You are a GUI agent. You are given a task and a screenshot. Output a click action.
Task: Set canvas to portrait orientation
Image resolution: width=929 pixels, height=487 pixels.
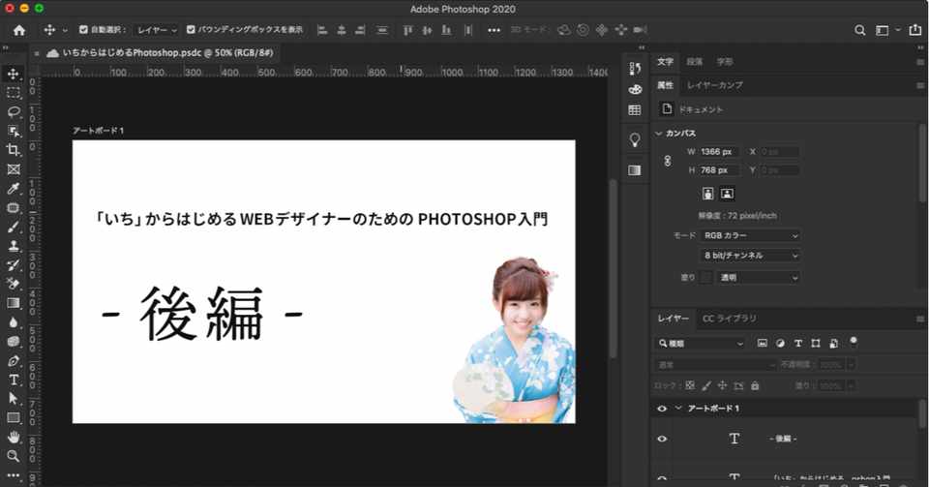pos(708,194)
